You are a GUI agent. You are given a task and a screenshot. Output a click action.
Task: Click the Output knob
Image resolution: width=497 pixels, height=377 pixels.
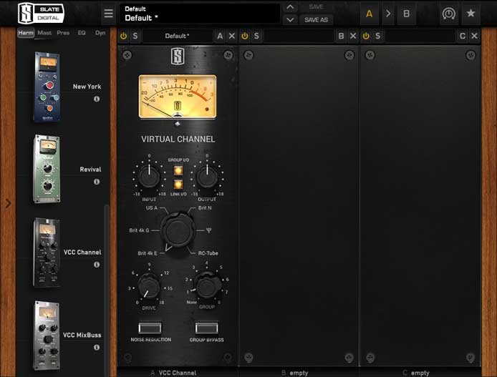tap(207, 176)
